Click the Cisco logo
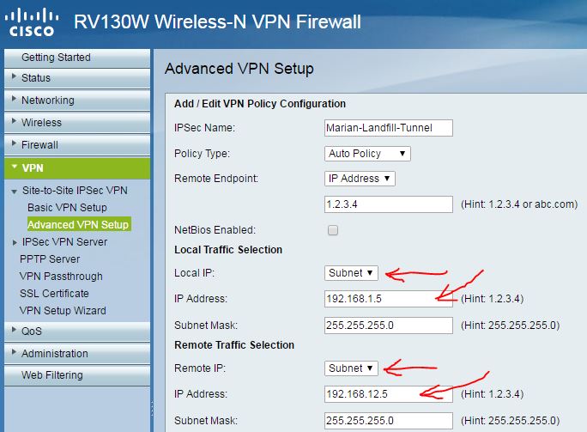This screenshot has width=587, height=432. [32, 22]
